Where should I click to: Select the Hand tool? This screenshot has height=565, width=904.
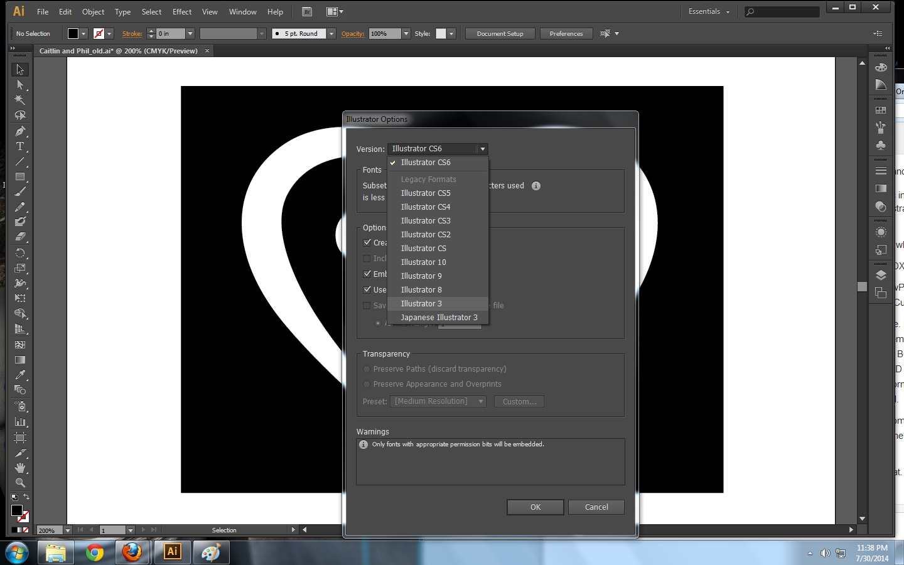(20, 468)
